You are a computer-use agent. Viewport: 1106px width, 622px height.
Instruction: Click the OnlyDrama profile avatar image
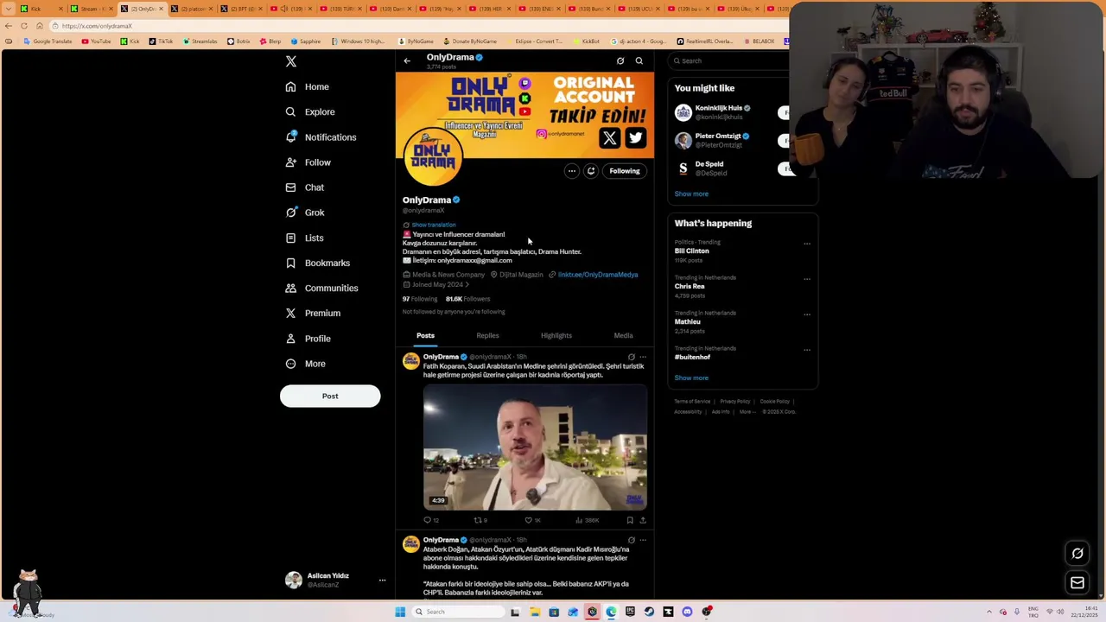433,156
